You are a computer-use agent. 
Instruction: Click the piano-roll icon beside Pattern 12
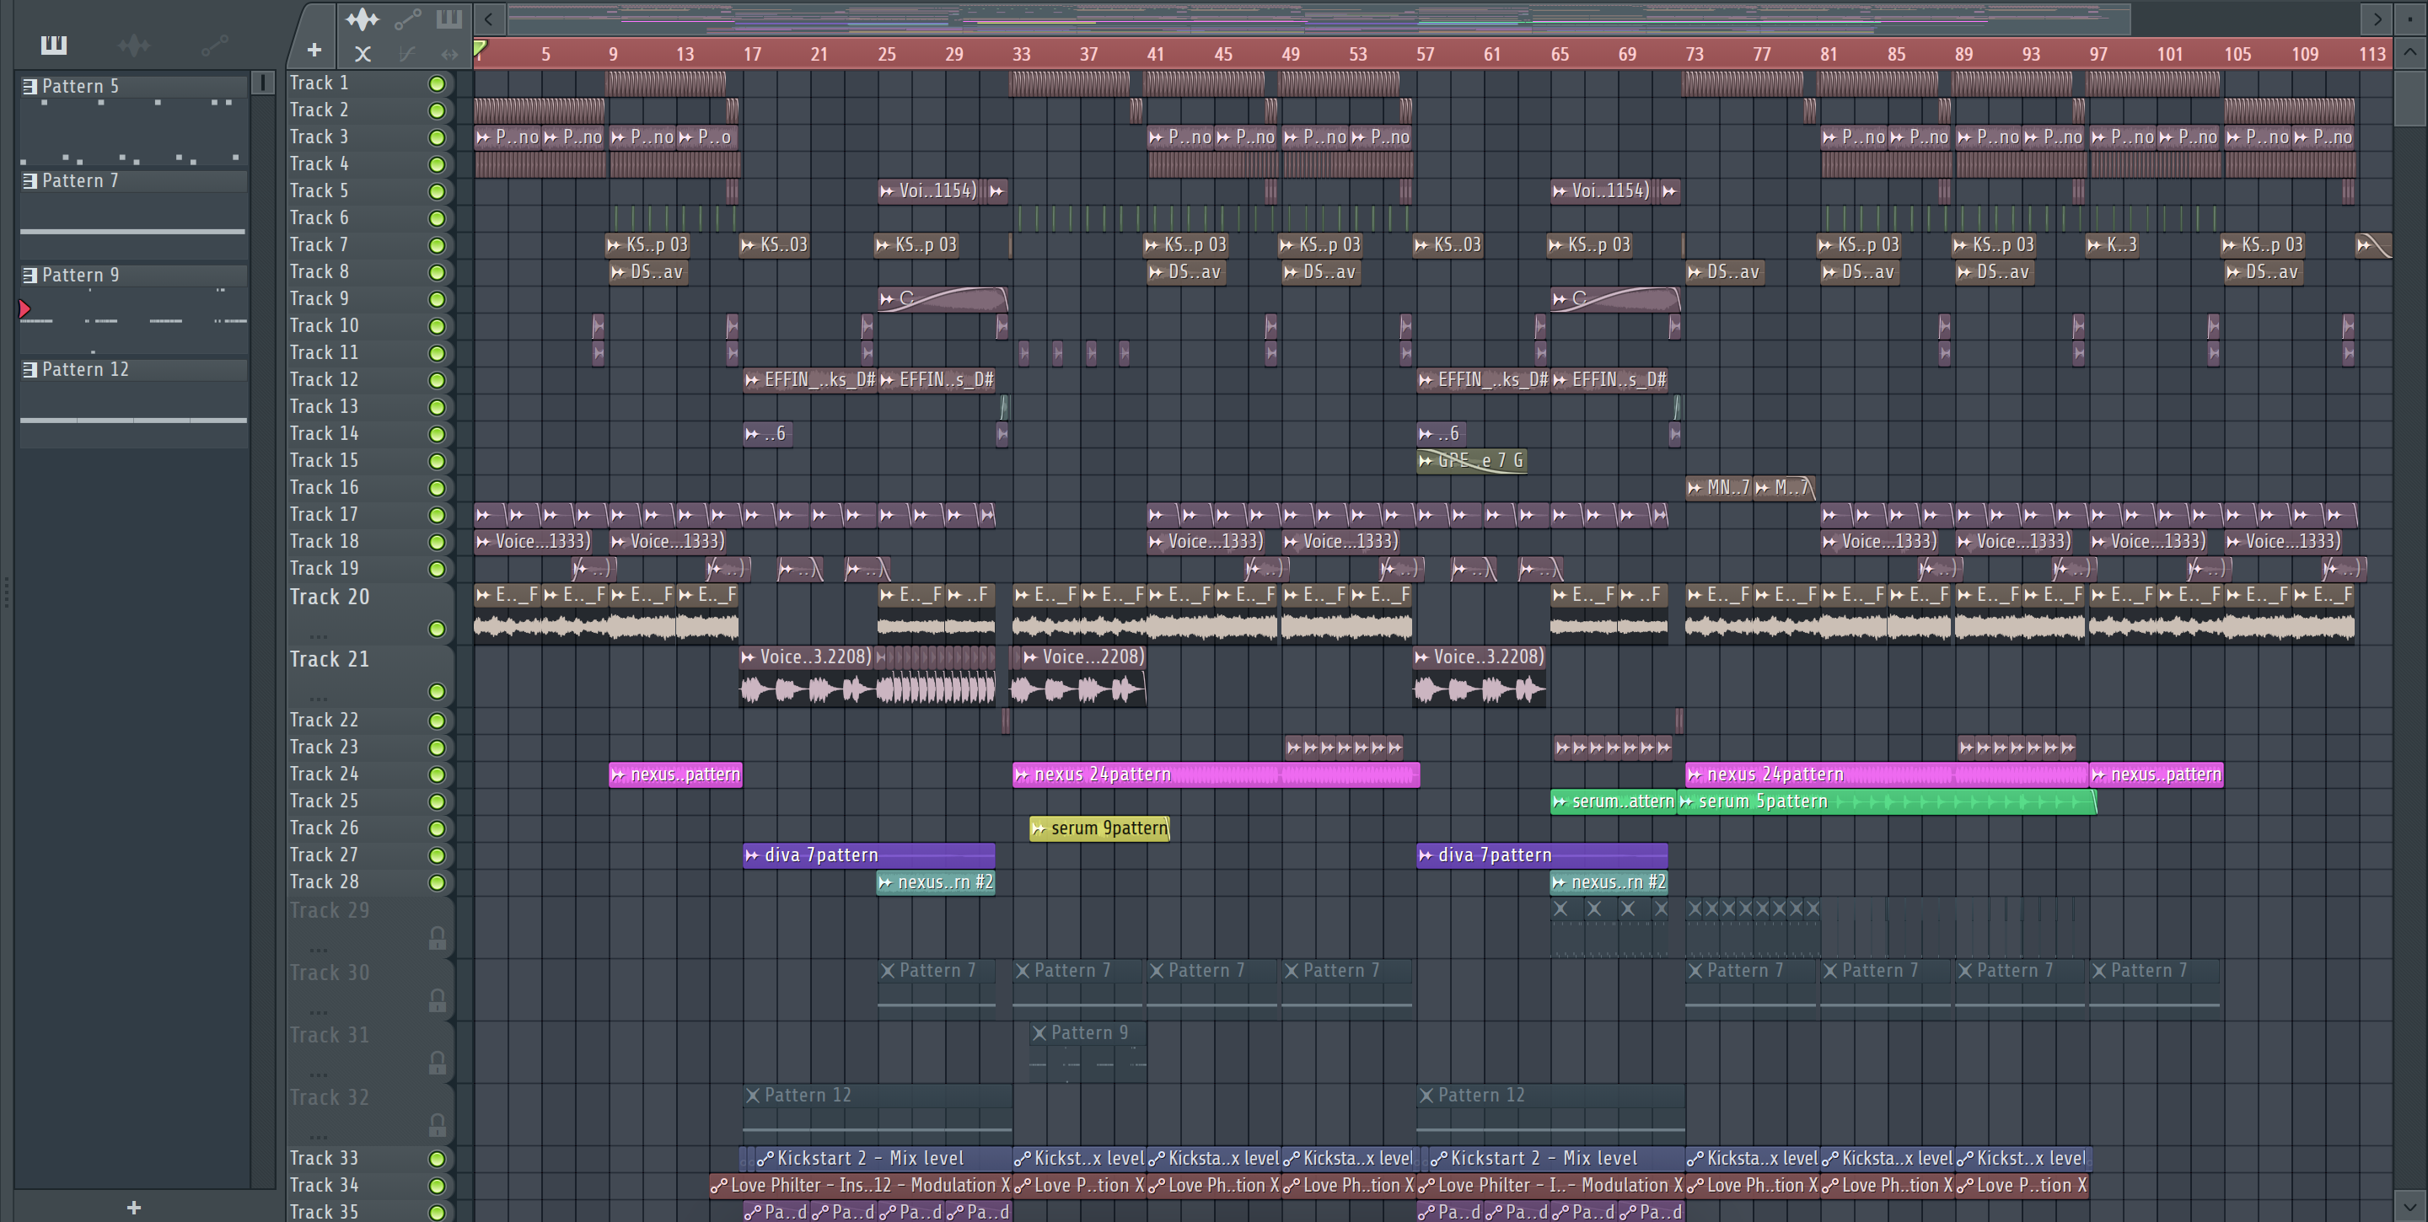pyautogui.click(x=30, y=369)
